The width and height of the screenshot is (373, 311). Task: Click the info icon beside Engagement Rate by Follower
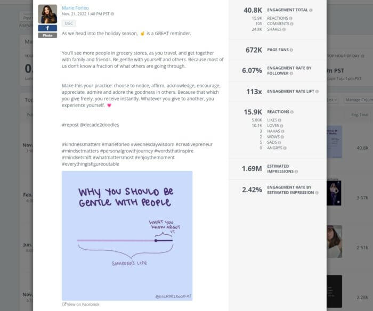pos(291,73)
